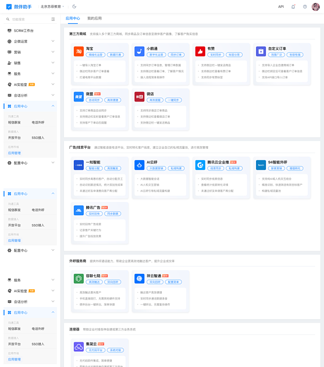Click the 数据打通 tag on 淘宝 card
The width and height of the screenshot is (324, 367).
tap(116, 55)
